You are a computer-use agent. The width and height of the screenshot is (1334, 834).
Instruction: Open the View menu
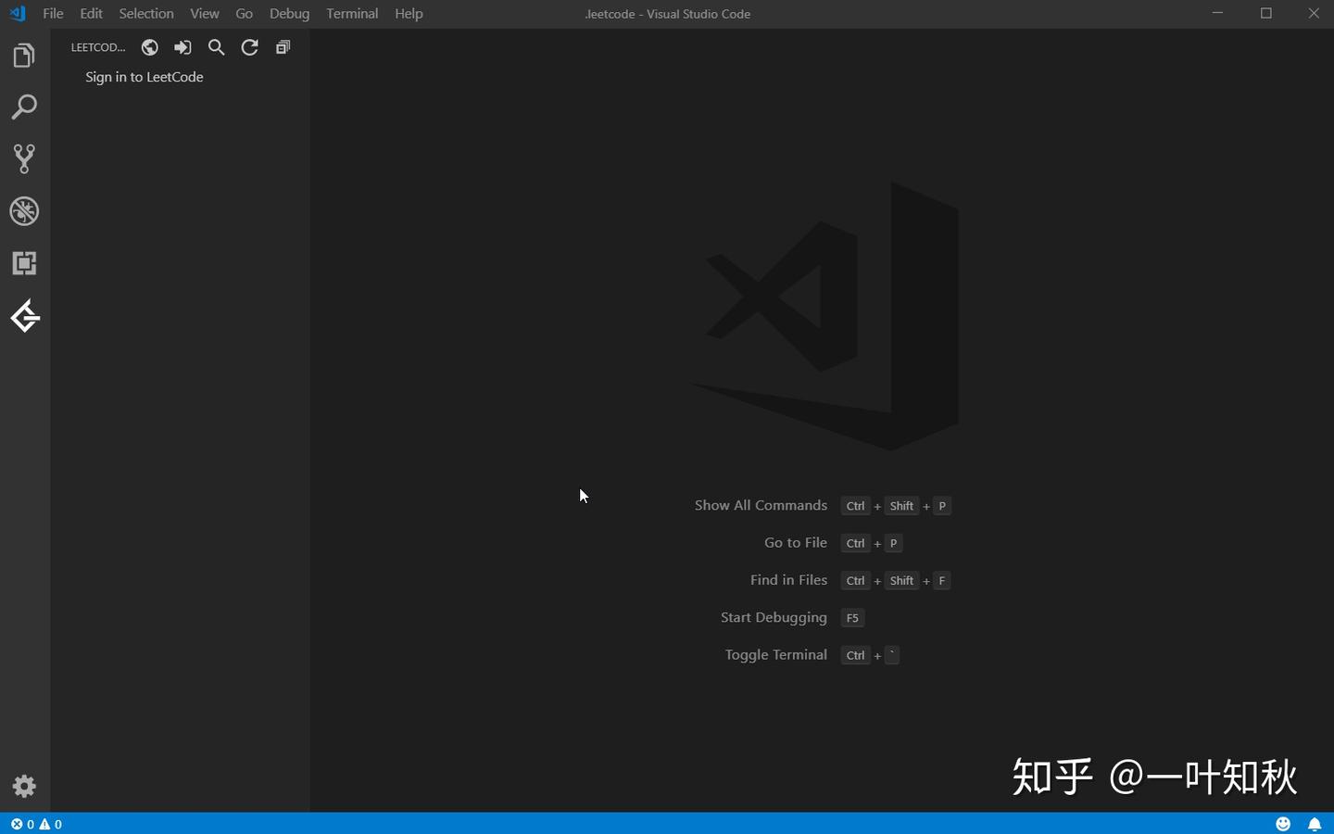[x=205, y=14]
